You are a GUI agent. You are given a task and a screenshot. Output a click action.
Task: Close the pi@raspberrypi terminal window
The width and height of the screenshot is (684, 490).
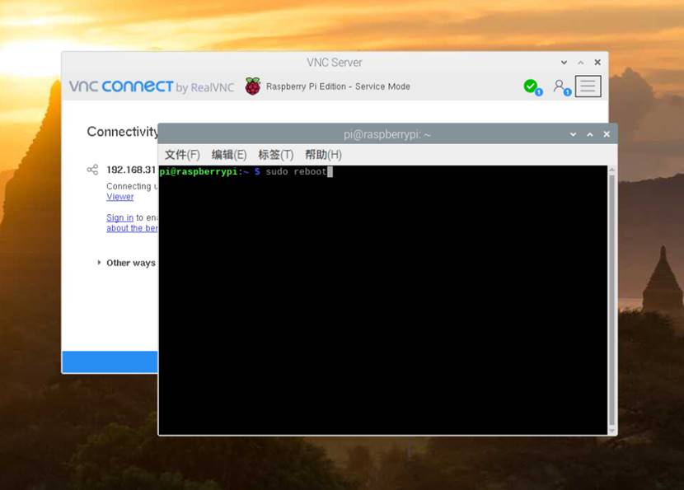pos(607,134)
